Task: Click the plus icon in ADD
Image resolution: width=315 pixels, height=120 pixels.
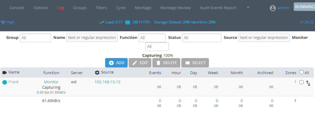Action: pyautogui.click(x=111, y=63)
